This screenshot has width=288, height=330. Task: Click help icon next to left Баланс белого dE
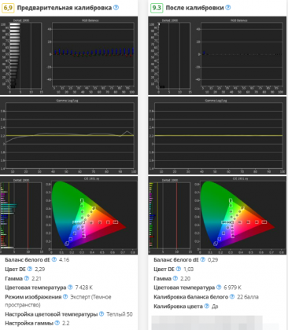[54, 260]
